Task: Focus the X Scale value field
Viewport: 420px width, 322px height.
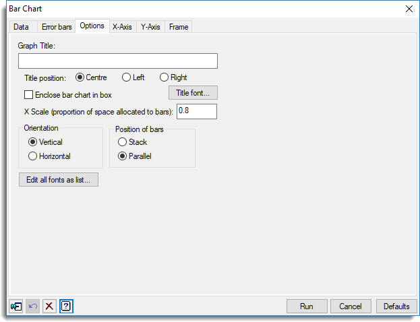Action: click(196, 111)
